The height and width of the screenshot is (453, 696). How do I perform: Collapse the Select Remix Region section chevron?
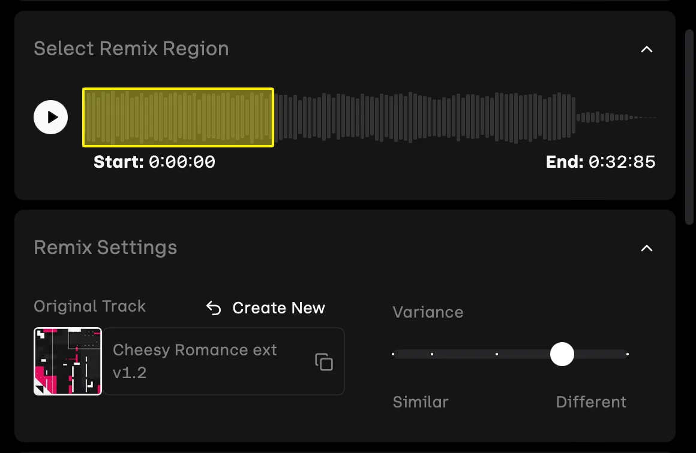646,49
